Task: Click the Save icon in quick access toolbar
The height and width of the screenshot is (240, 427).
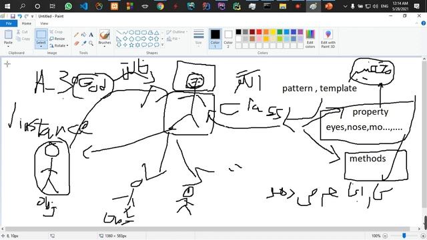Action: pyautogui.click(x=13, y=16)
